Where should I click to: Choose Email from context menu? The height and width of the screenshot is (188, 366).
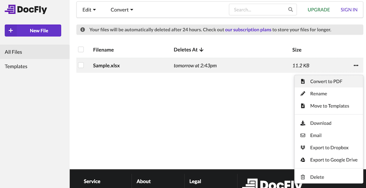pos(329,136)
